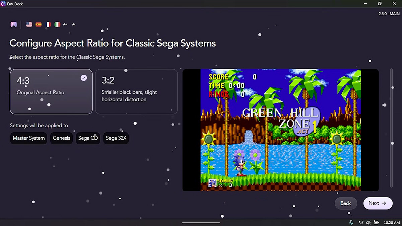
Task: Select the Master System tag
Action: click(x=28, y=138)
